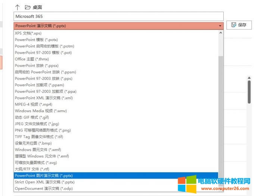Expand the file type dropdown arrow
254x196 pixels.
(220, 26)
